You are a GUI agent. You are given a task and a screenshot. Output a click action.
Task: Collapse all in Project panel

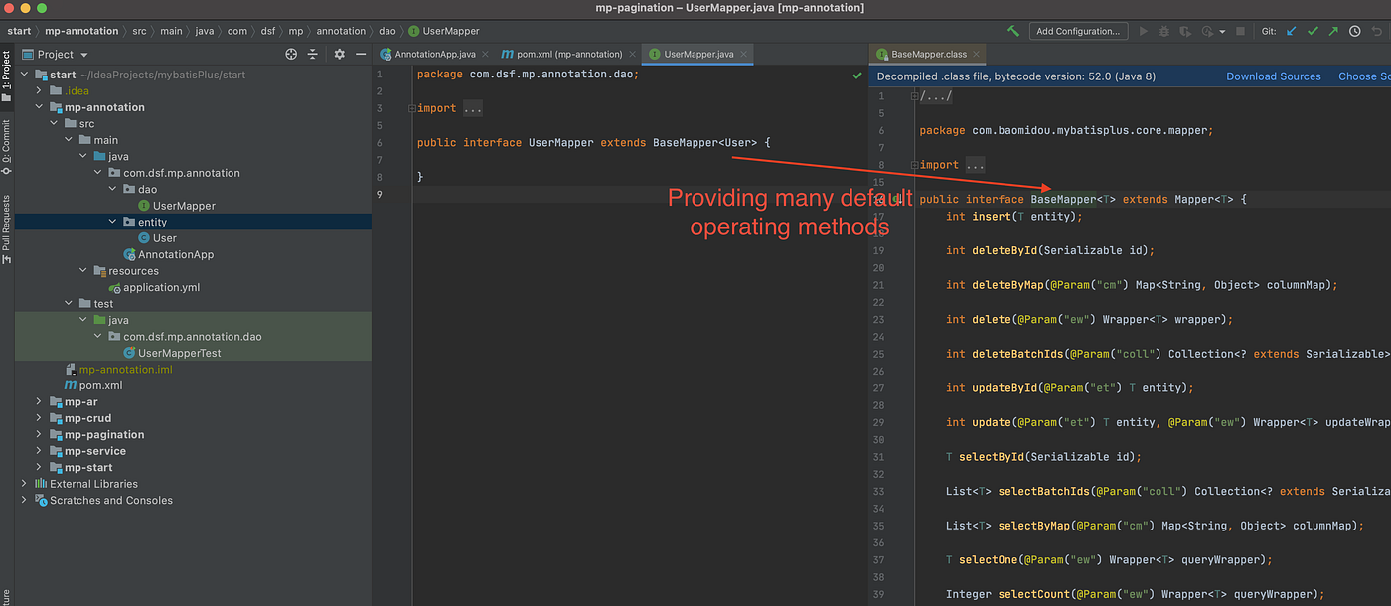(312, 54)
